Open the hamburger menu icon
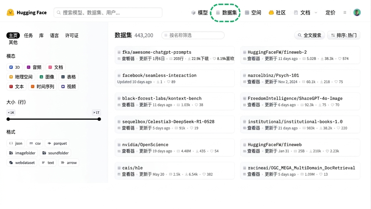This screenshot has height=209, width=371. click(x=345, y=13)
